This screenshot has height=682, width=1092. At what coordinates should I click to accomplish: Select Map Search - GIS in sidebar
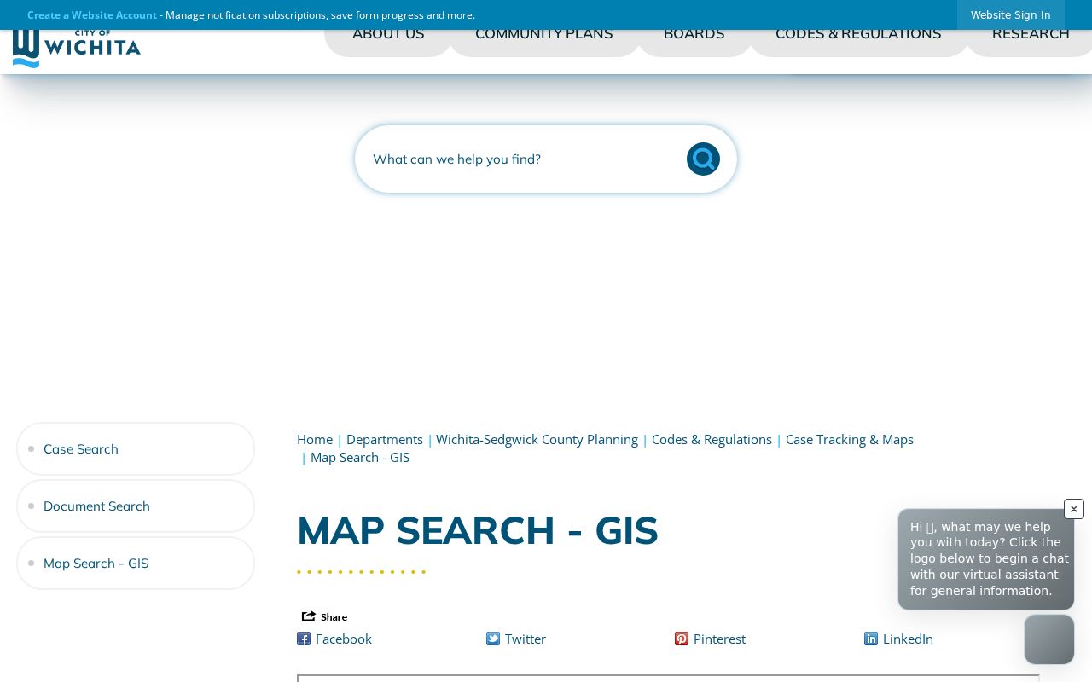pos(136,564)
